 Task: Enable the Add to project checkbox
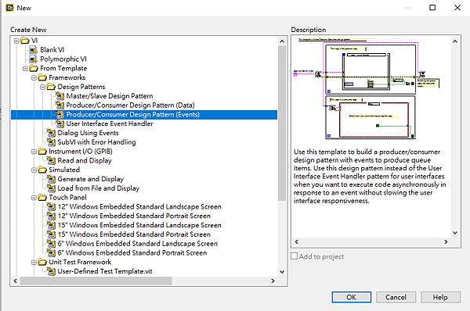295,256
